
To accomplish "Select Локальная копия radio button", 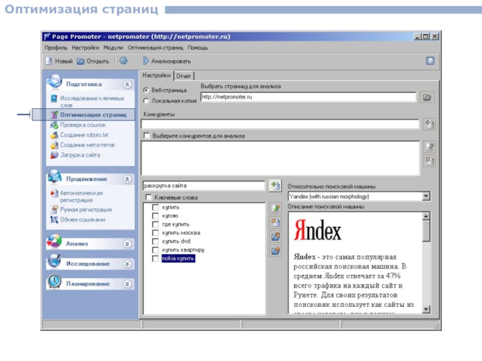I will pyautogui.click(x=146, y=100).
